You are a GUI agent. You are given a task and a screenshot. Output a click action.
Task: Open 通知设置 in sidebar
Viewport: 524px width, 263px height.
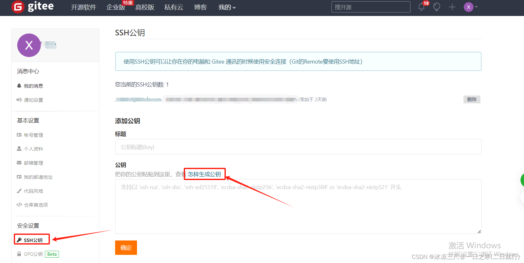tap(33, 100)
